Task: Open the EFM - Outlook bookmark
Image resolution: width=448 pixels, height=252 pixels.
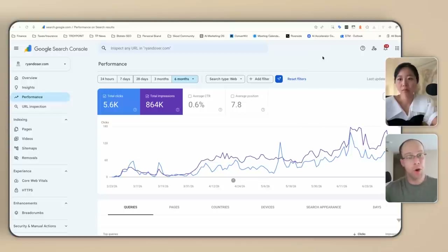Action: [x=351, y=36]
